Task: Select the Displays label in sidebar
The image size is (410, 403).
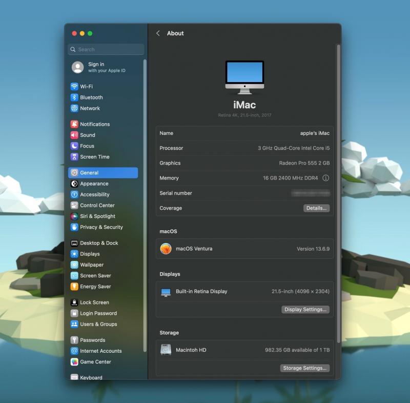Action: click(90, 254)
